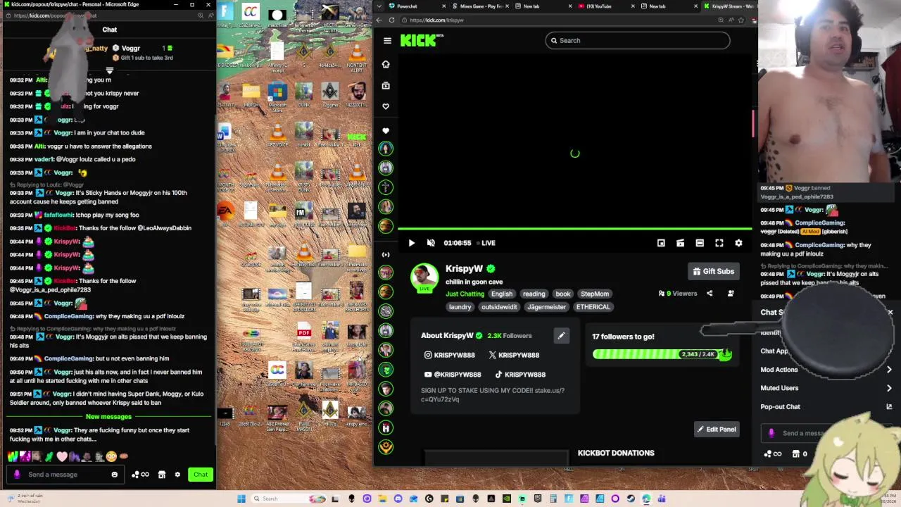Open KRISPYW888 TikTok link
This screenshot has width=901, height=507.
pos(520,375)
